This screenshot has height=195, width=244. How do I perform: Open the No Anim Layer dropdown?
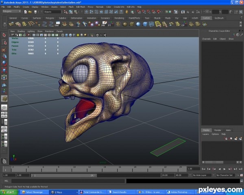point(202,175)
